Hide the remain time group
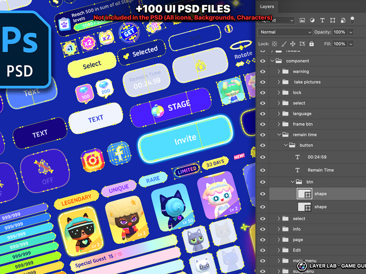The image size is (366, 274). click(x=263, y=135)
